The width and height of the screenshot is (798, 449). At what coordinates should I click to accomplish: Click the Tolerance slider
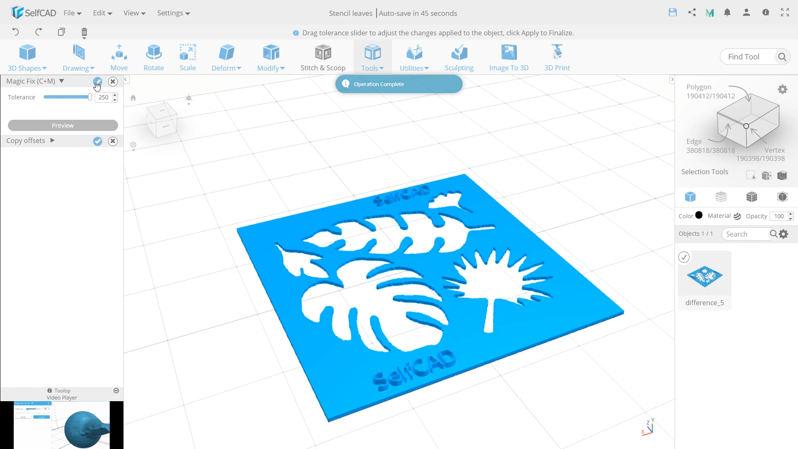[67, 97]
